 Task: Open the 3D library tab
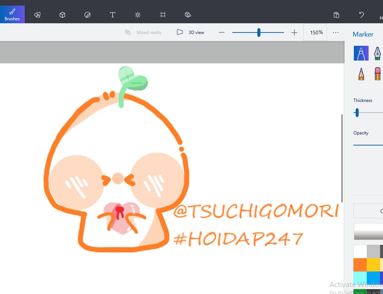point(188,15)
